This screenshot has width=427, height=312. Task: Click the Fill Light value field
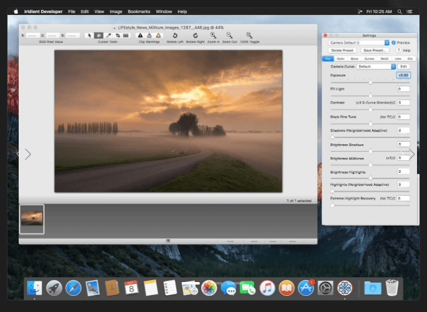[403, 89]
